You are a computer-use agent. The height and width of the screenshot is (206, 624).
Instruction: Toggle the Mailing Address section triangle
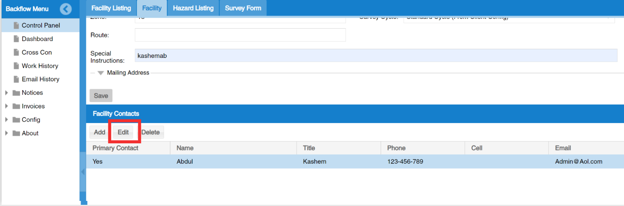(100, 73)
